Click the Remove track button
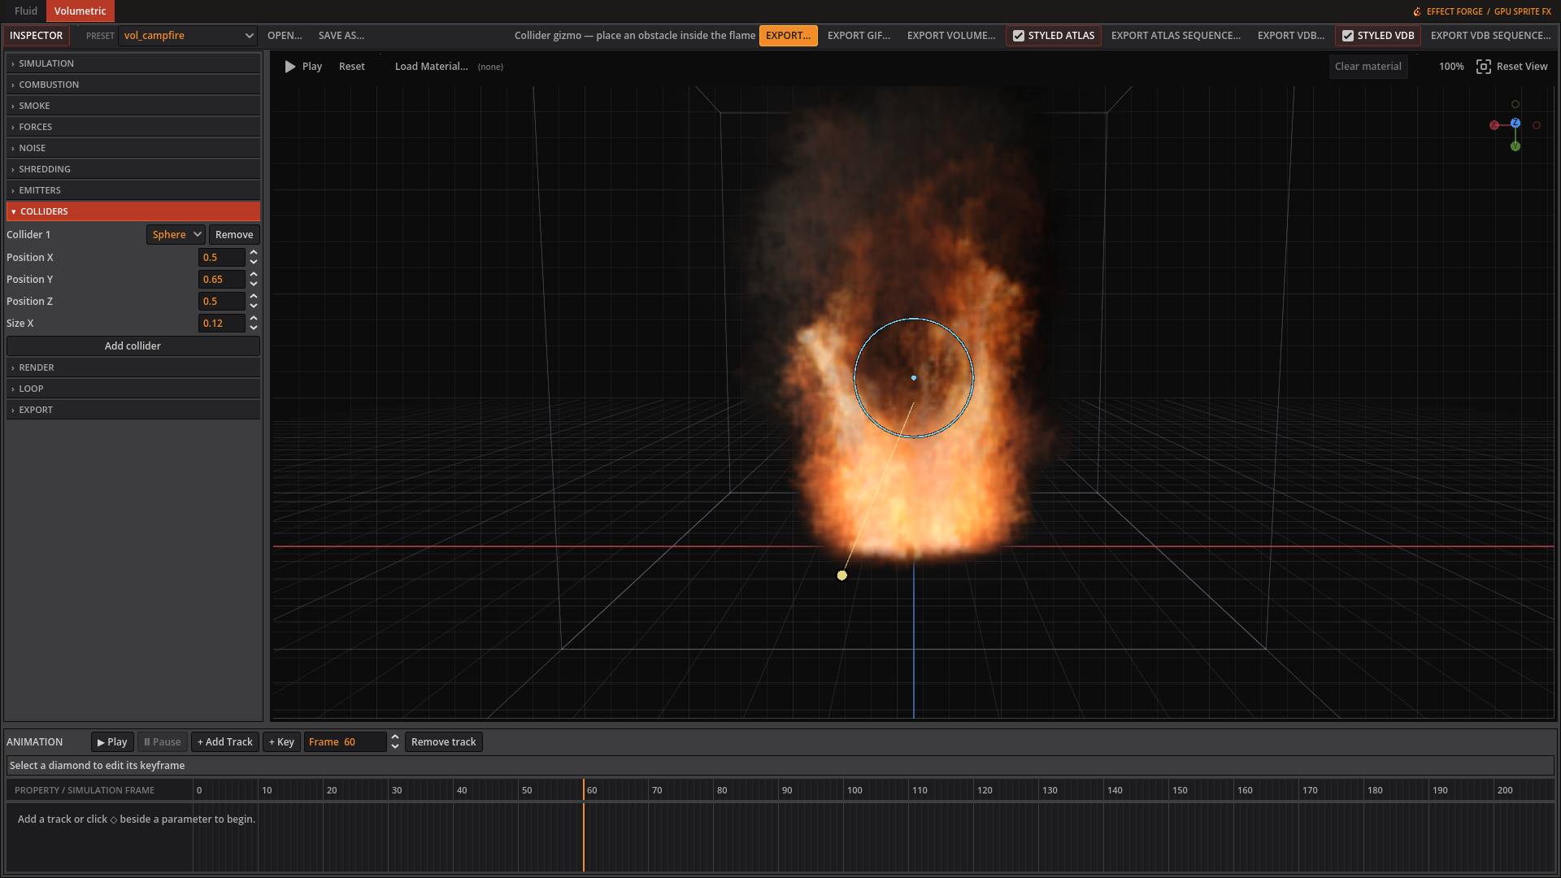 [x=444, y=741]
